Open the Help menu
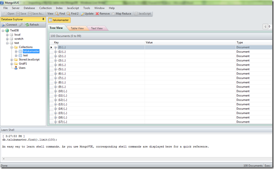The width and height of the screenshot is (274, 169). [112, 8]
